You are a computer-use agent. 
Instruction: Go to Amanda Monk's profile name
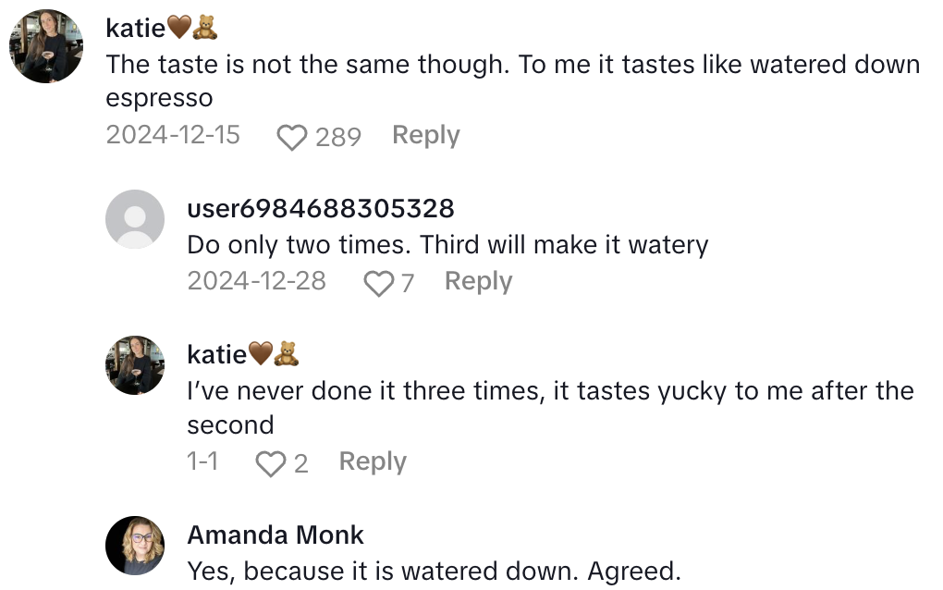276,535
